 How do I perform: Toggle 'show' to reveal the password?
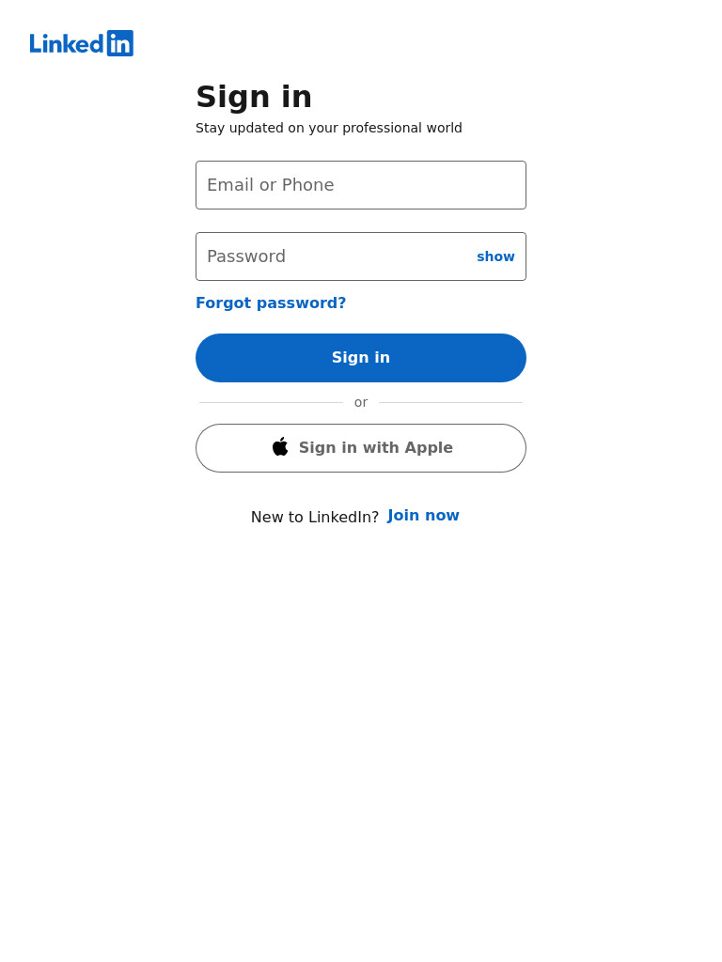tap(495, 256)
